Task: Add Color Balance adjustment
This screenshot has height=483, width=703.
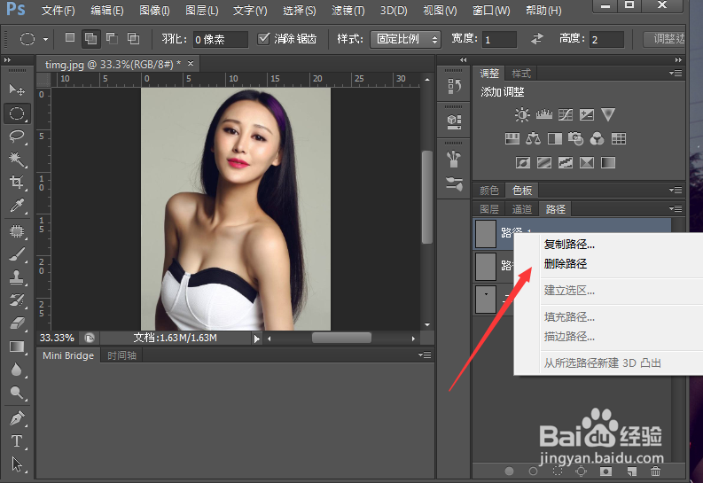Action: pos(533,139)
